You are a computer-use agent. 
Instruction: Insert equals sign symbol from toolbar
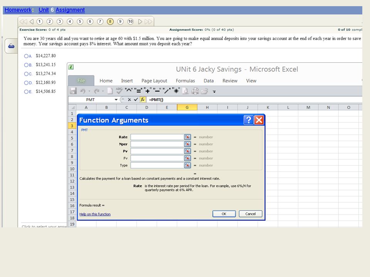click(138, 91)
